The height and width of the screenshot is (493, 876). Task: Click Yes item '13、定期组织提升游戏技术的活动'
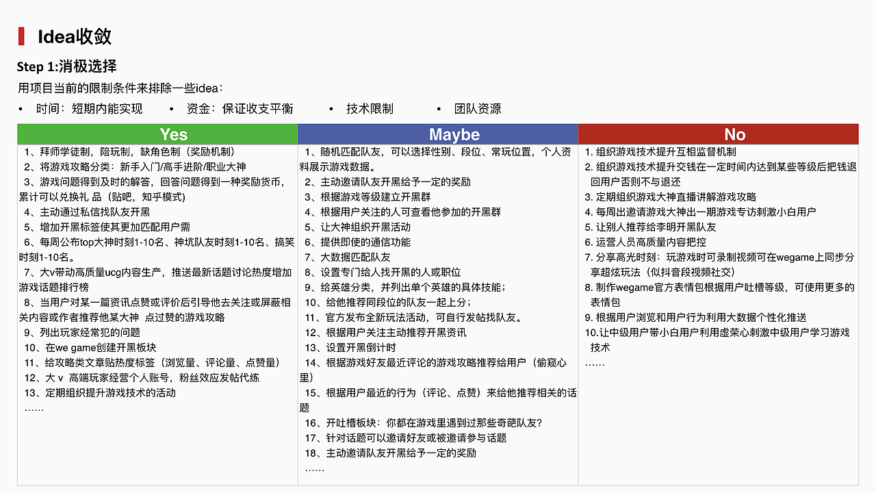[100, 393]
